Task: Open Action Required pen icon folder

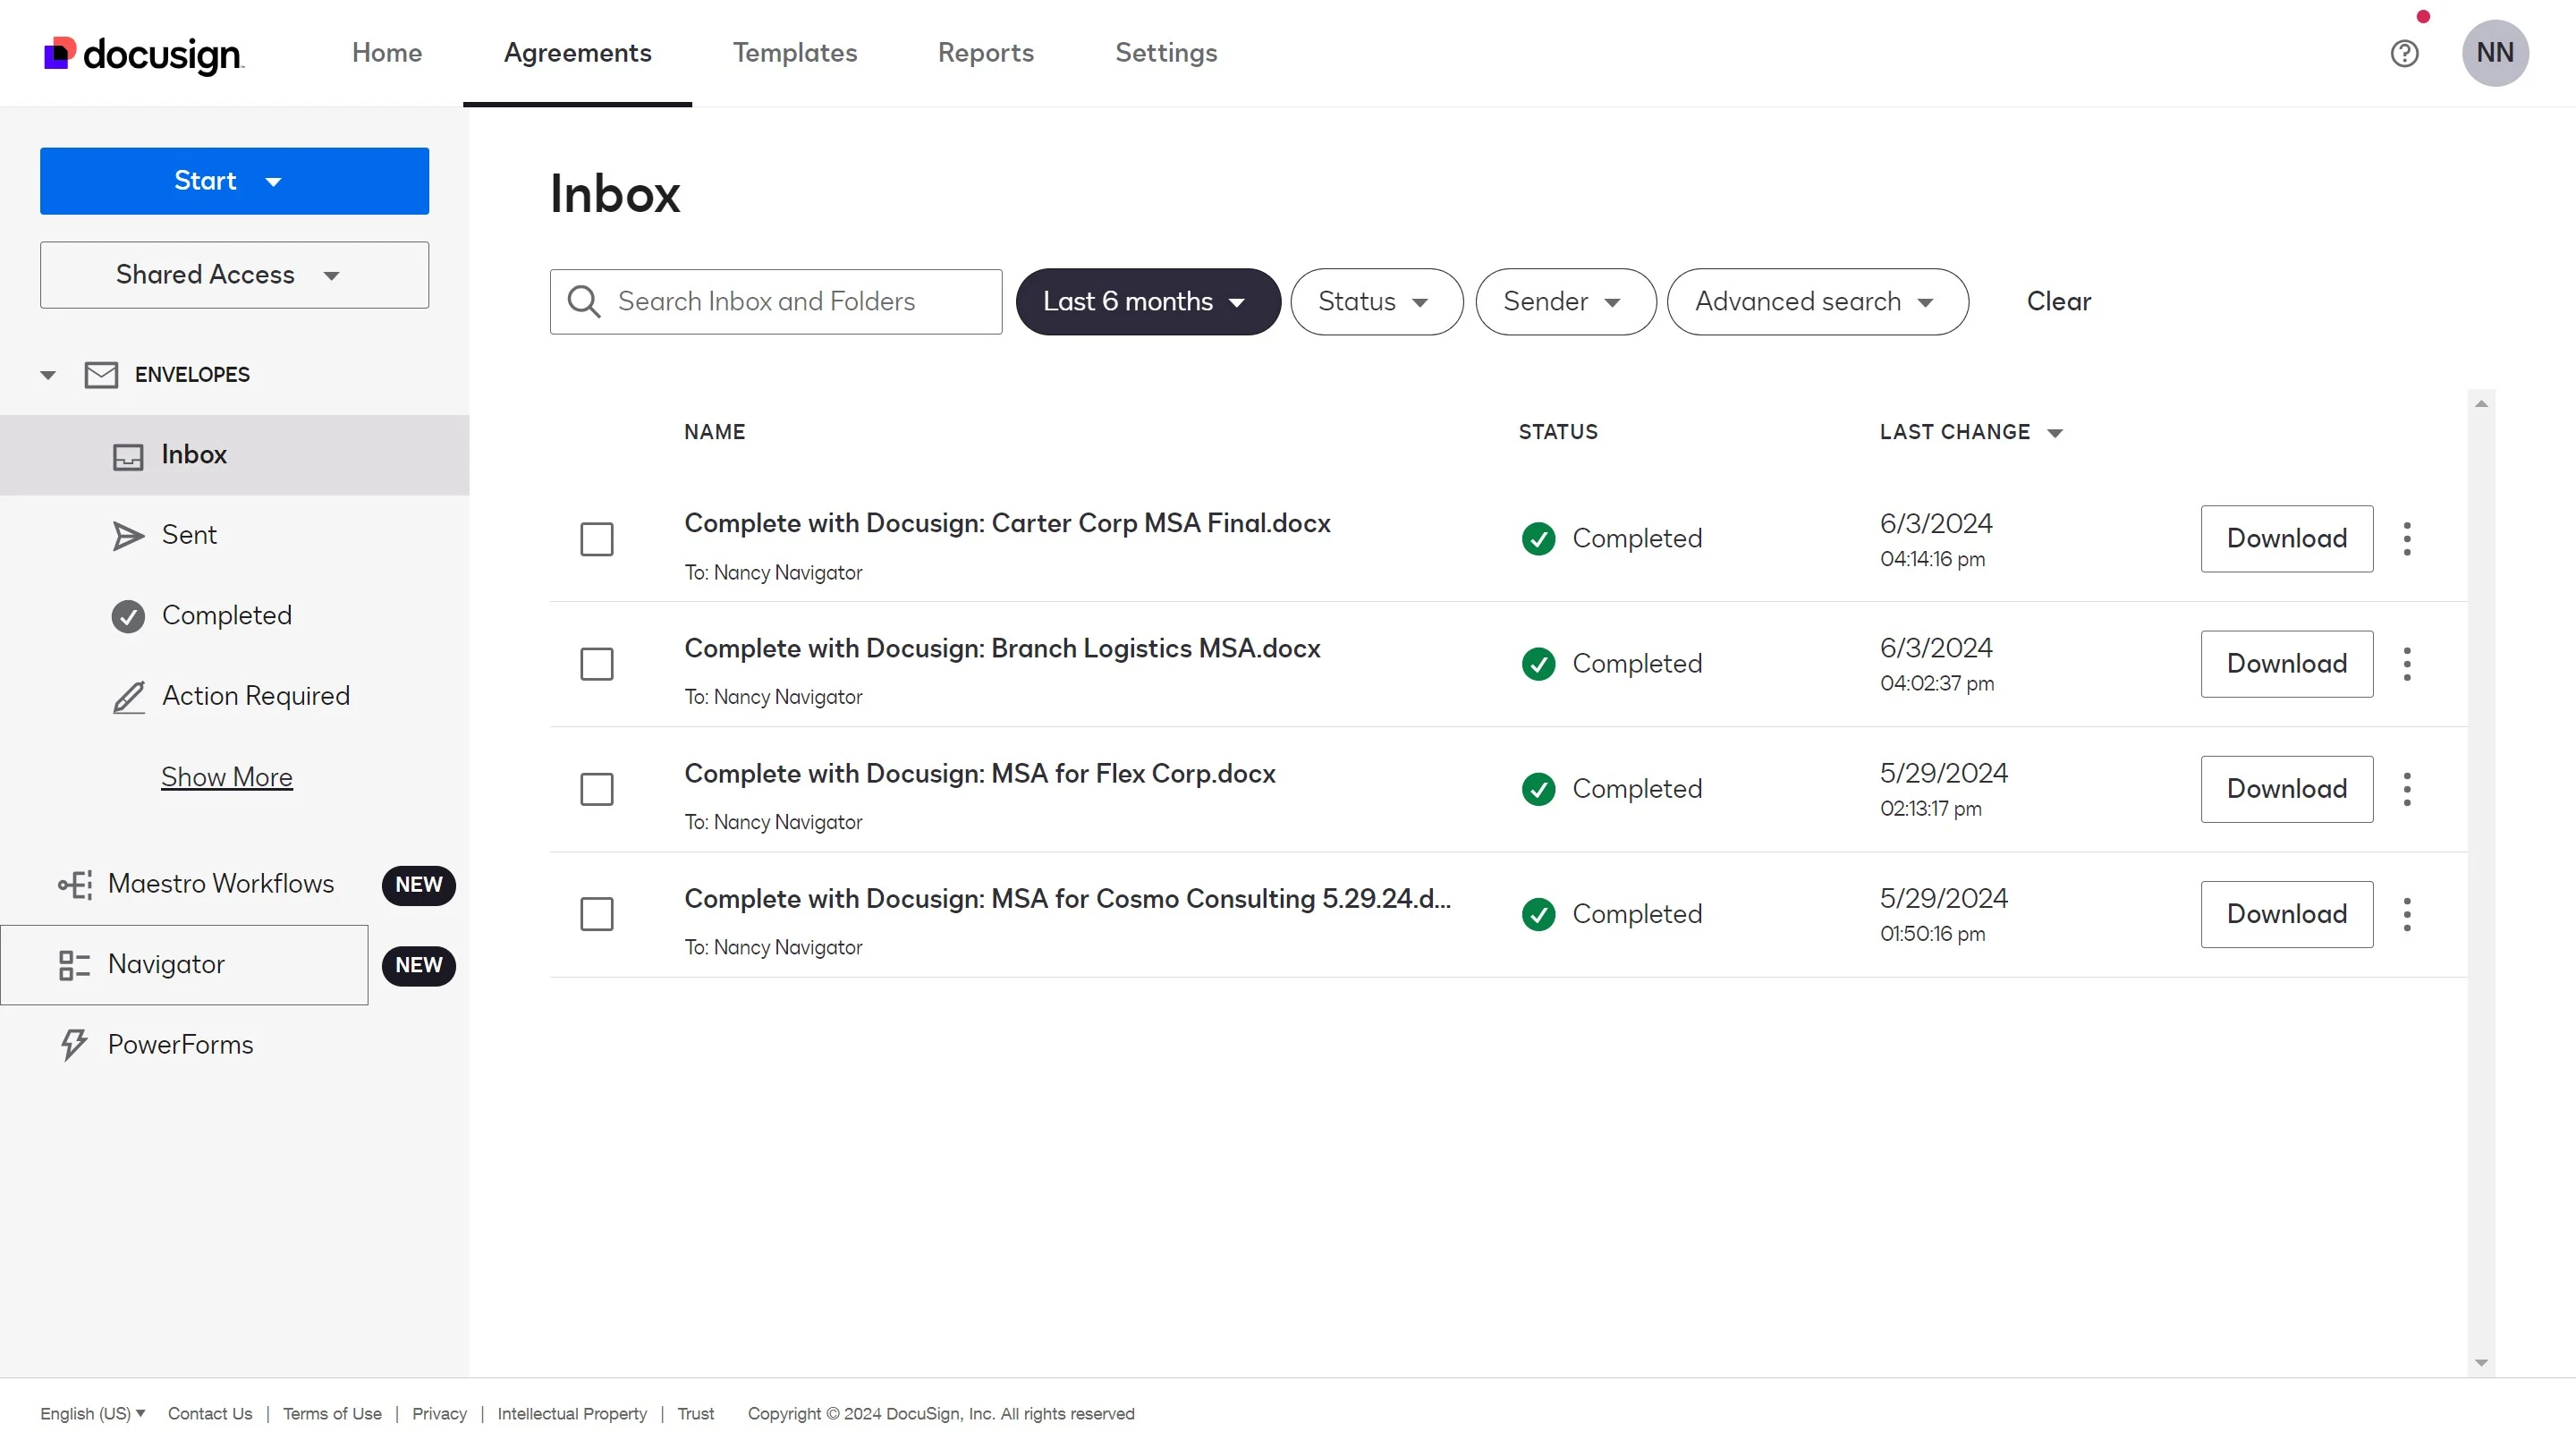Action: [x=255, y=696]
